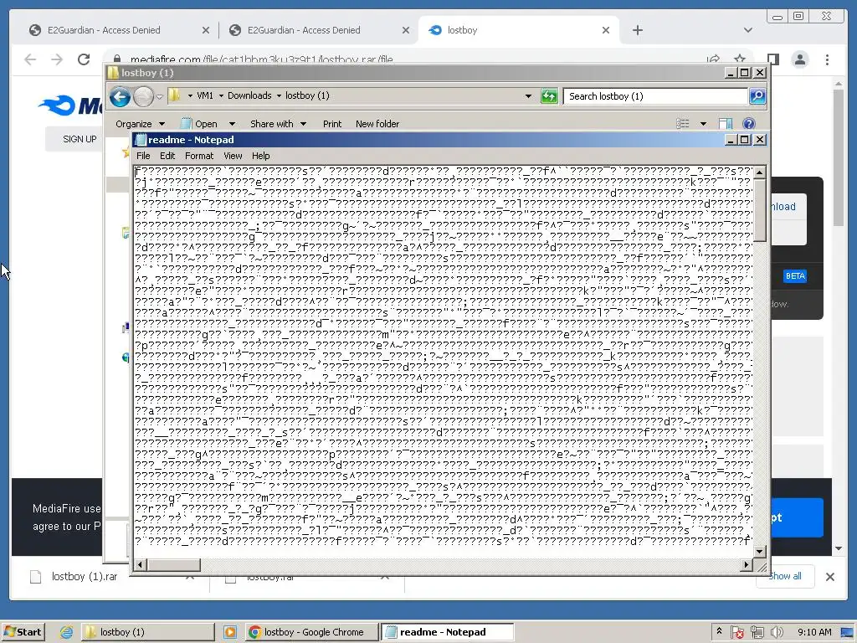Select lostboy (1) breadcrumb segment
Image resolution: width=857 pixels, height=643 pixels.
coord(307,95)
